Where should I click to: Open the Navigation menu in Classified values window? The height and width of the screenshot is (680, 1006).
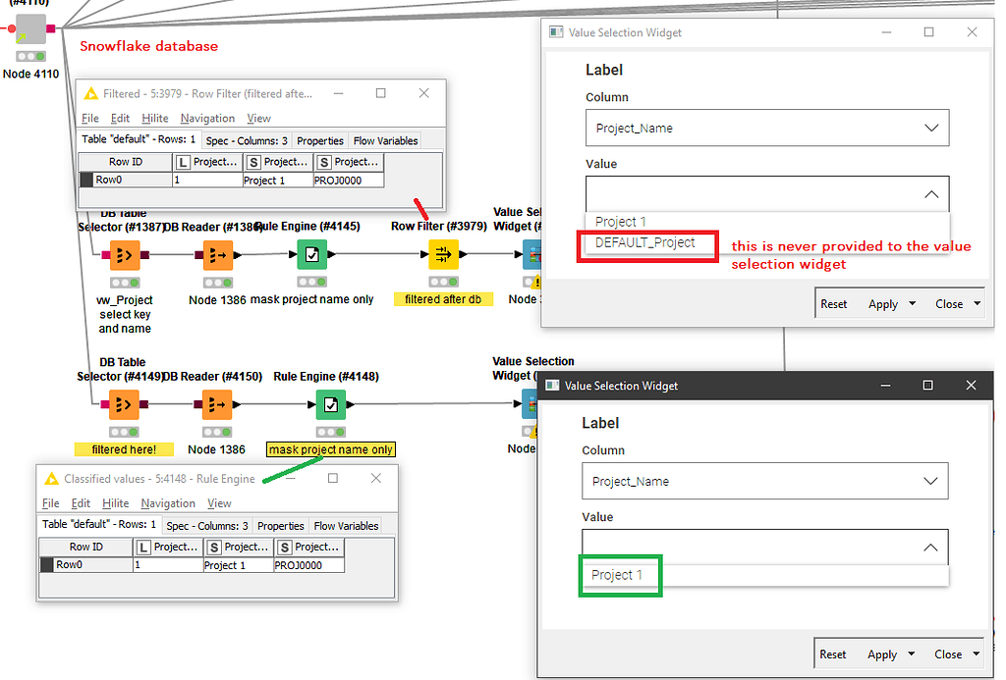click(167, 502)
